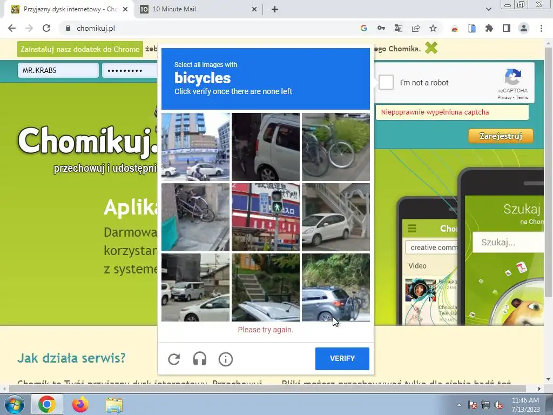
Task: Select tile with white car by stairs
Action: pyautogui.click(x=336, y=217)
